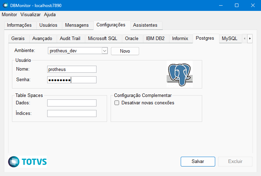Open the Microsoft SQL sub-tab
This screenshot has height=176, width=261.
tap(103, 39)
